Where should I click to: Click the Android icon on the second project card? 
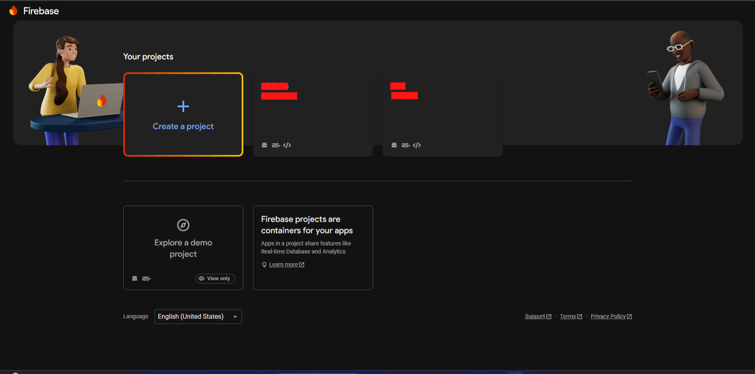[394, 145]
